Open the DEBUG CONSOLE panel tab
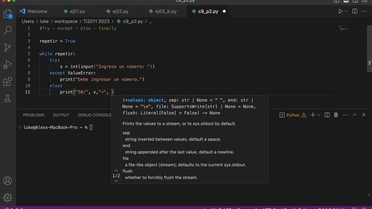The image size is (372, 209). click(x=94, y=115)
